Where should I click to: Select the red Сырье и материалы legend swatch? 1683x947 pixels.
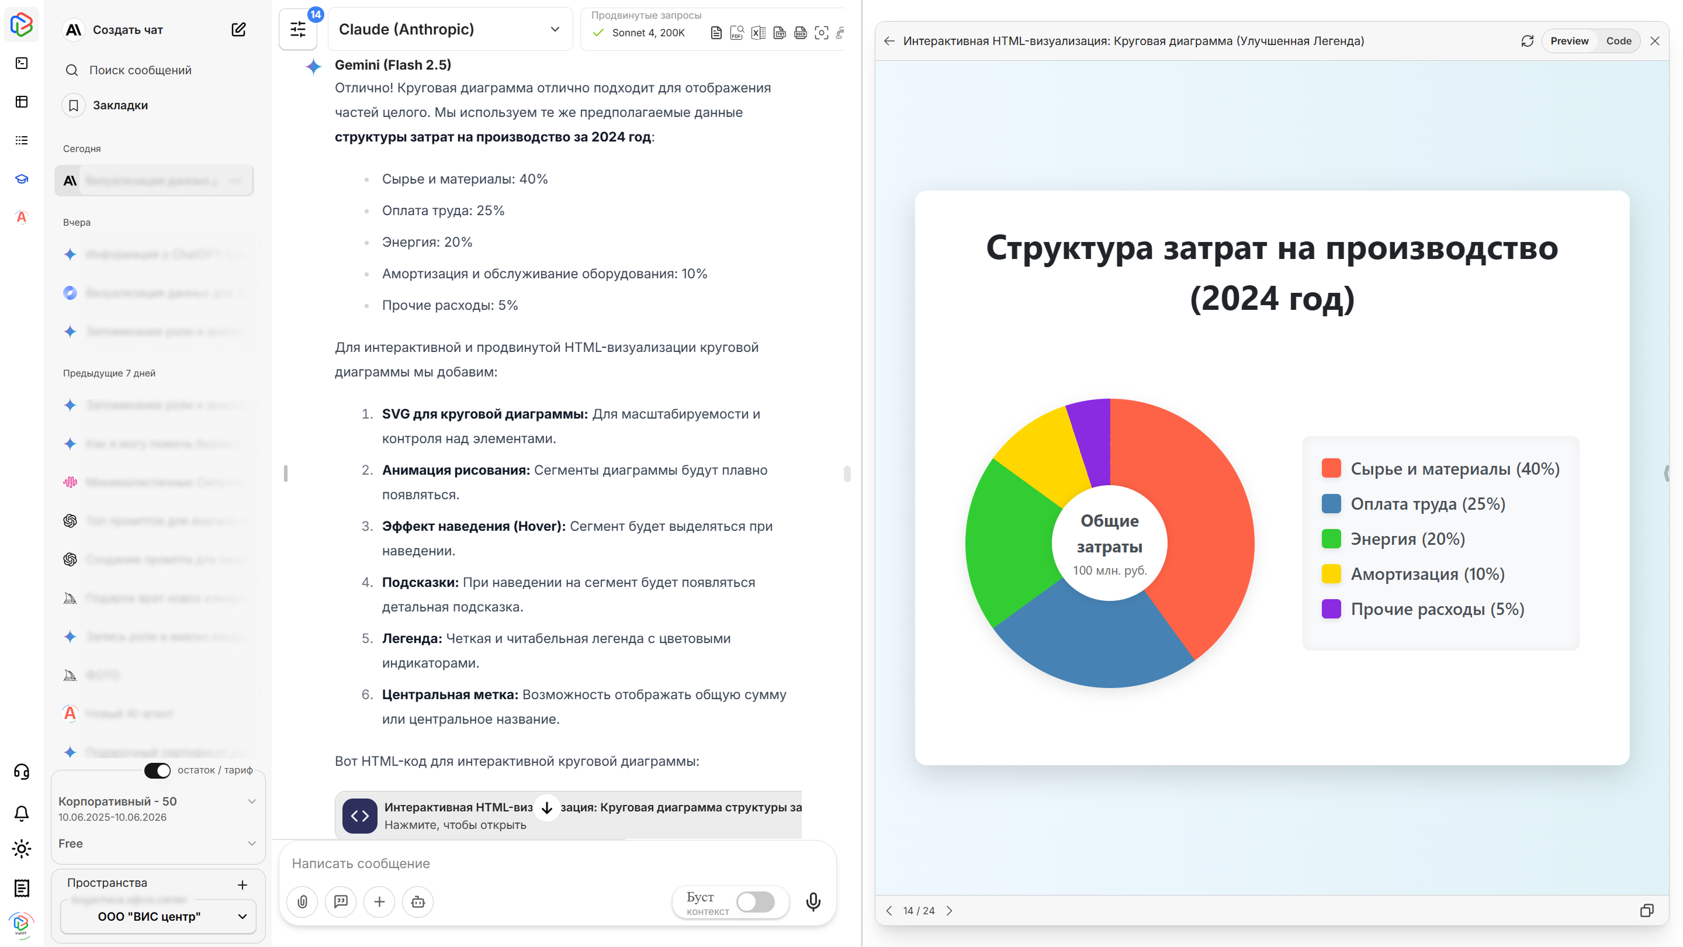click(1331, 468)
